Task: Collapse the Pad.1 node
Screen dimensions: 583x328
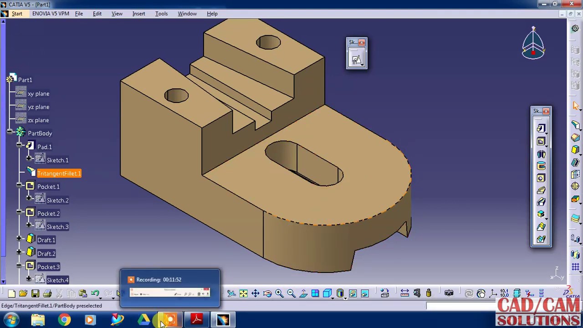Action: 19,146
